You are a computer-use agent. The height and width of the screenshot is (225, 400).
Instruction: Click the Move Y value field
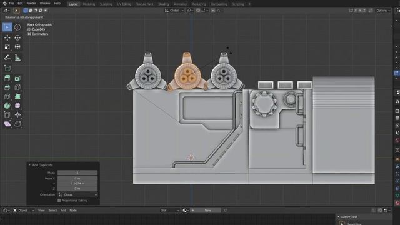coord(77,183)
